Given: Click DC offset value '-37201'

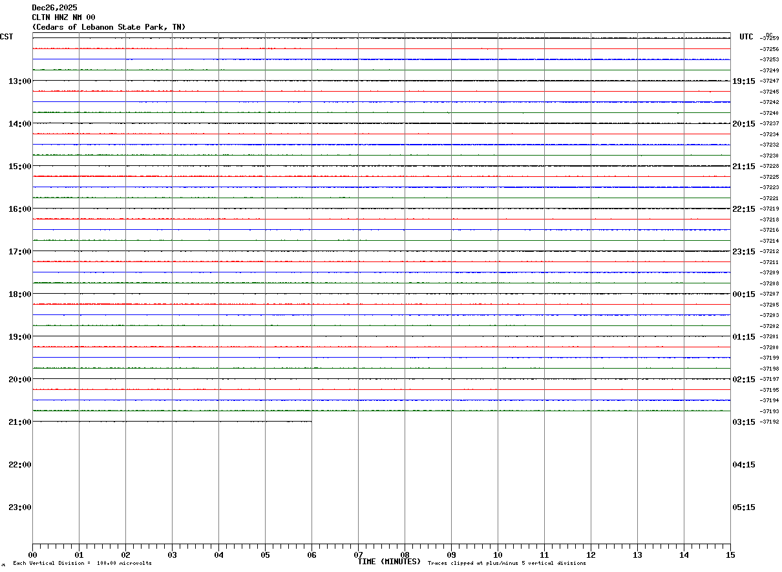Looking at the screenshot, I should (x=769, y=336).
